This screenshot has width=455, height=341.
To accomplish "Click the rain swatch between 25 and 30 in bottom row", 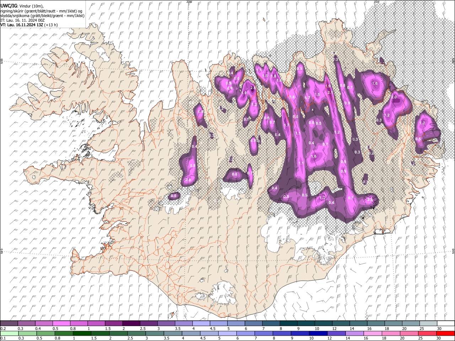I will coord(427,333).
